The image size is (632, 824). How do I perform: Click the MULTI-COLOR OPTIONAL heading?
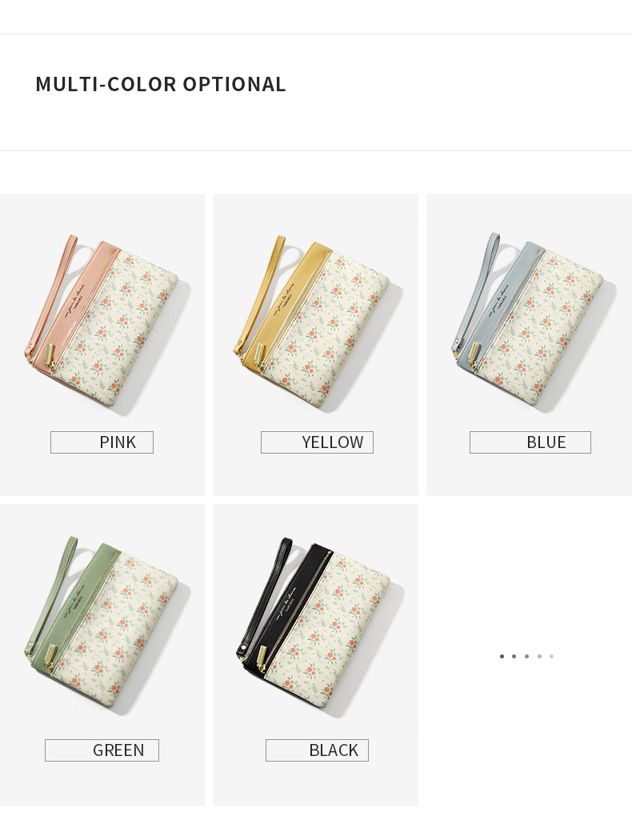coord(160,84)
